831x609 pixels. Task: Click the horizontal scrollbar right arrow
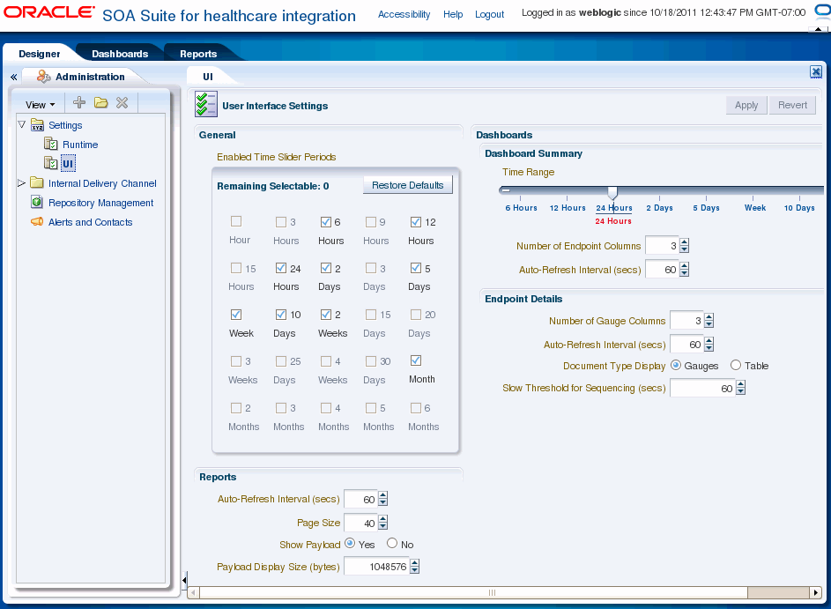816,592
